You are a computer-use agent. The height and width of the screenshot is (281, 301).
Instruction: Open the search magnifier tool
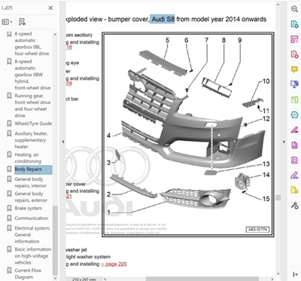tap(294, 9)
